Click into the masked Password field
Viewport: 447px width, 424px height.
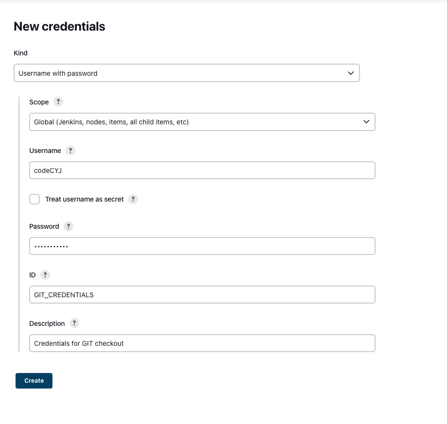202,246
